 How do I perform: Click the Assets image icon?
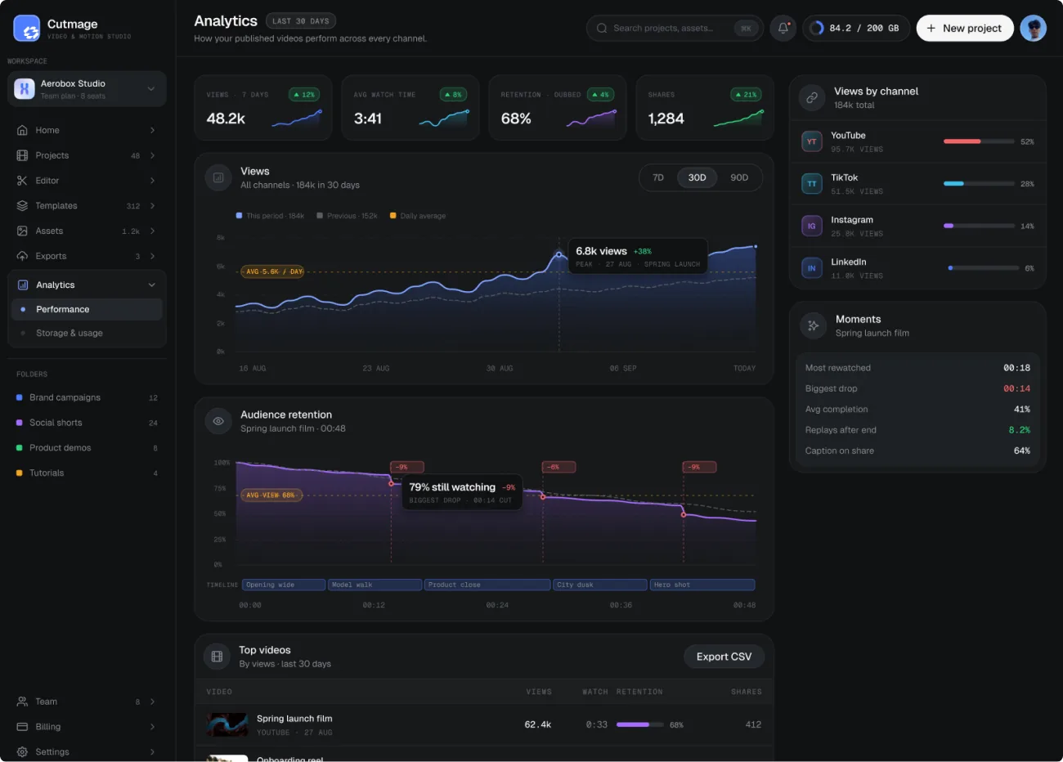[x=22, y=231]
